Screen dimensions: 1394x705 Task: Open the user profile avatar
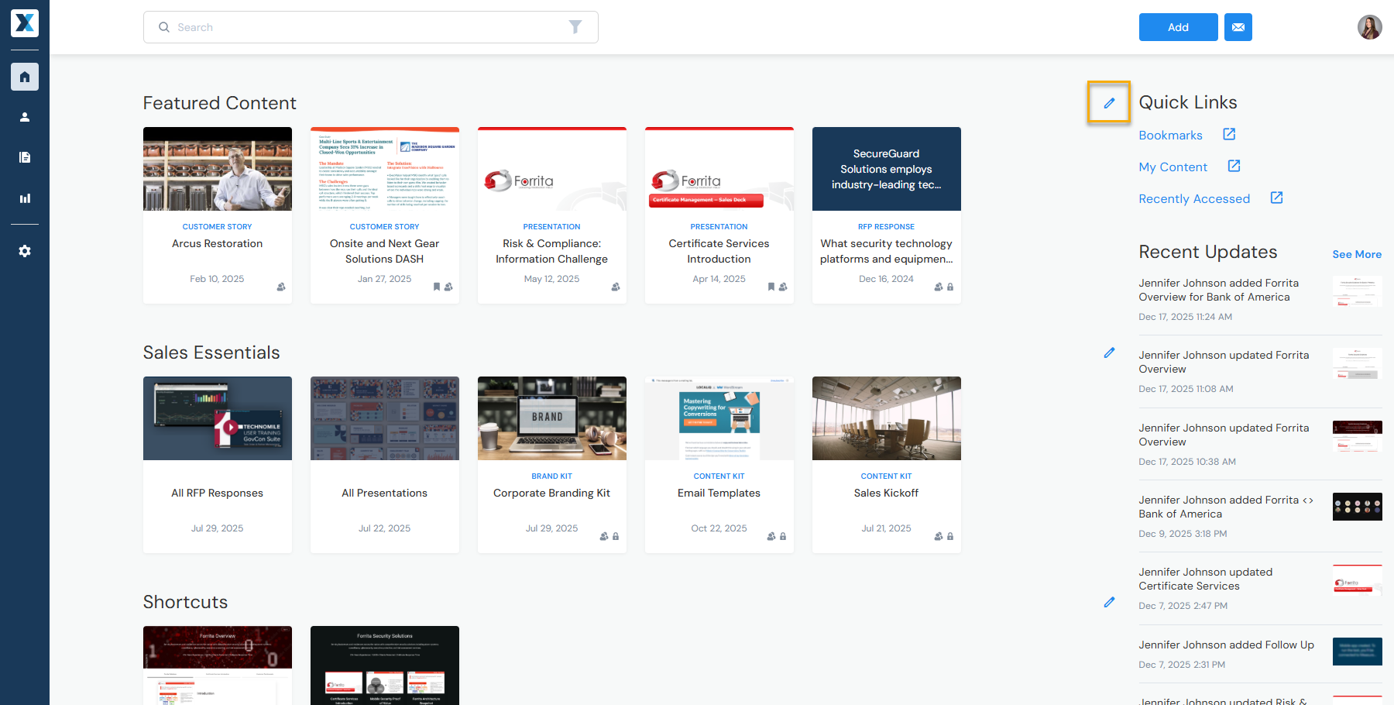click(1370, 27)
